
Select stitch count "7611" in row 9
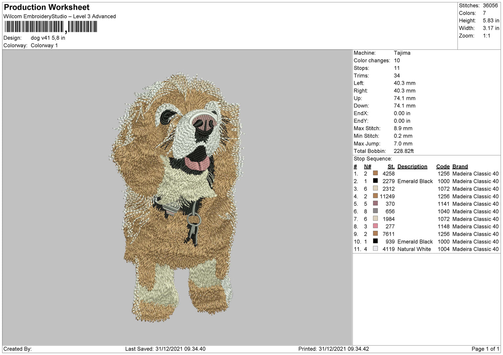388,234
